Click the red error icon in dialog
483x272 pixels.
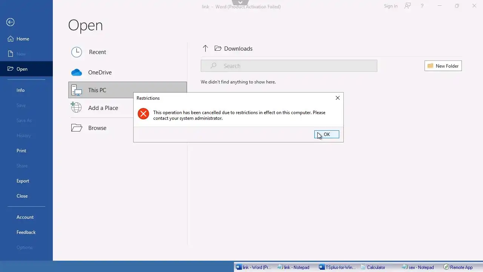[x=143, y=114]
